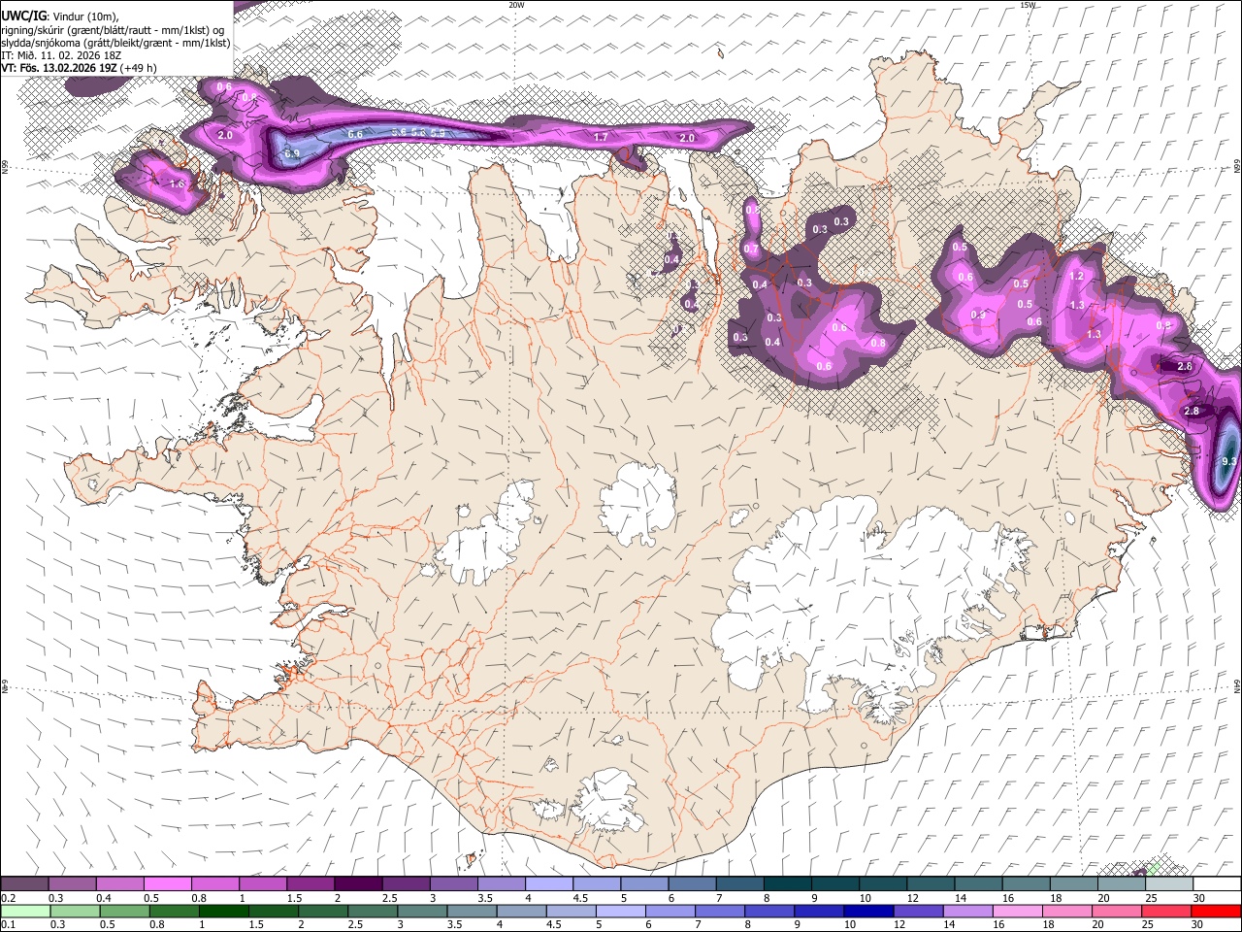Image resolution: width=1242 pixels, height=932 pixels.
Task: Click the 1.6 precipitation value in northwest
Action: pos(177,183)
